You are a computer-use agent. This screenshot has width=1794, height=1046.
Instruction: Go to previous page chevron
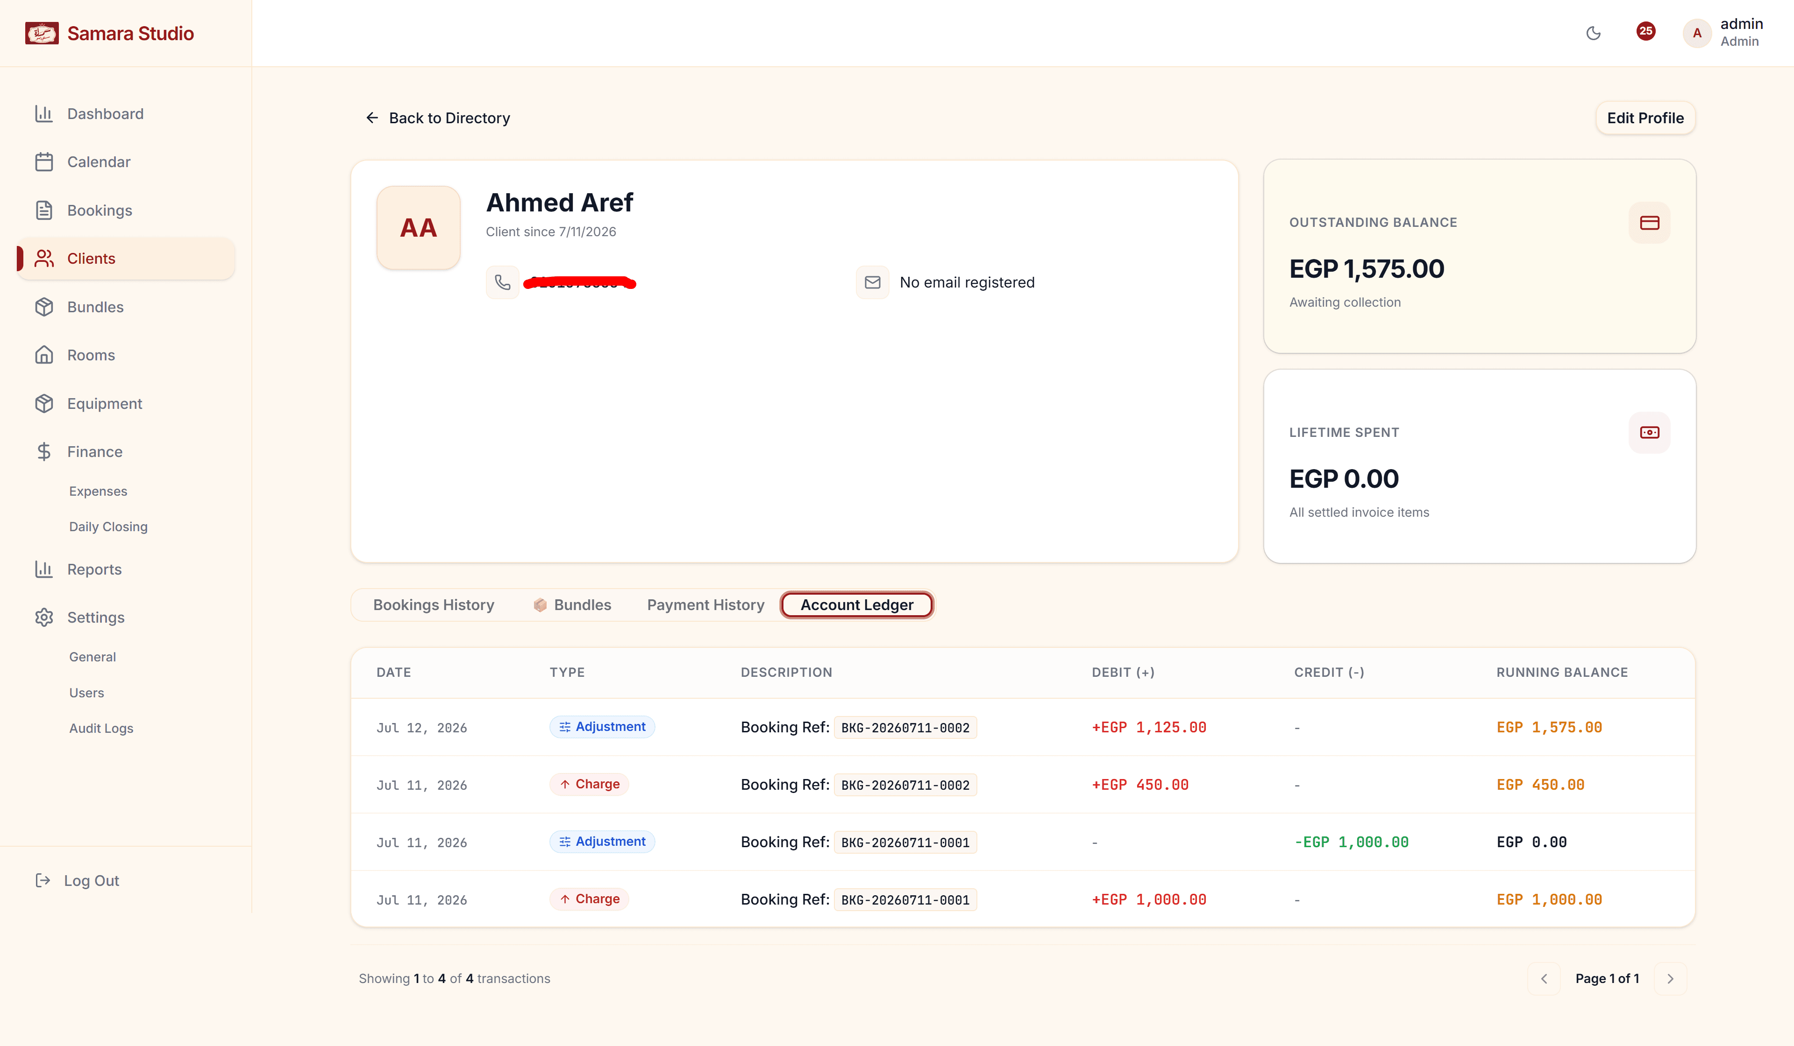(1544, 978)
